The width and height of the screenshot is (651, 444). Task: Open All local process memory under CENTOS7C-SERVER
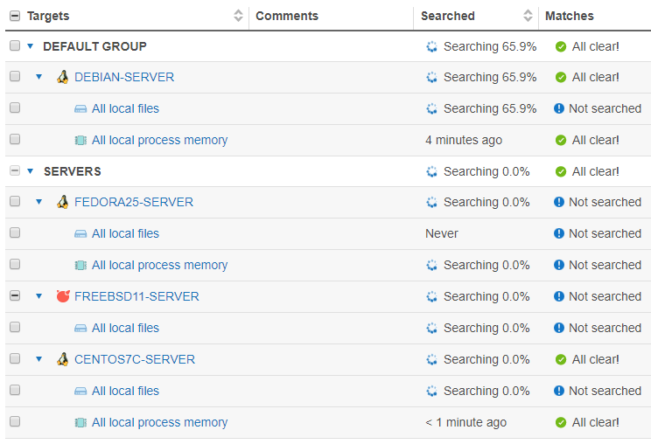pyautogui.click(x=159, y=422)
